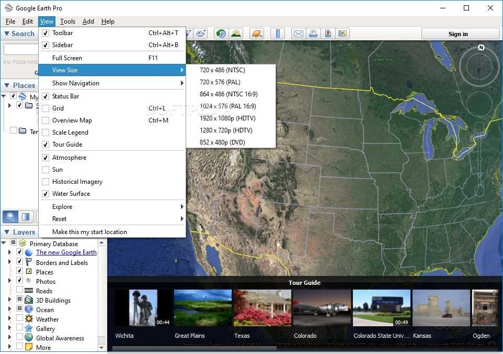The image size is (503, 354).
Task: Collapse the Places panel triangle
Action: [7, 85]
